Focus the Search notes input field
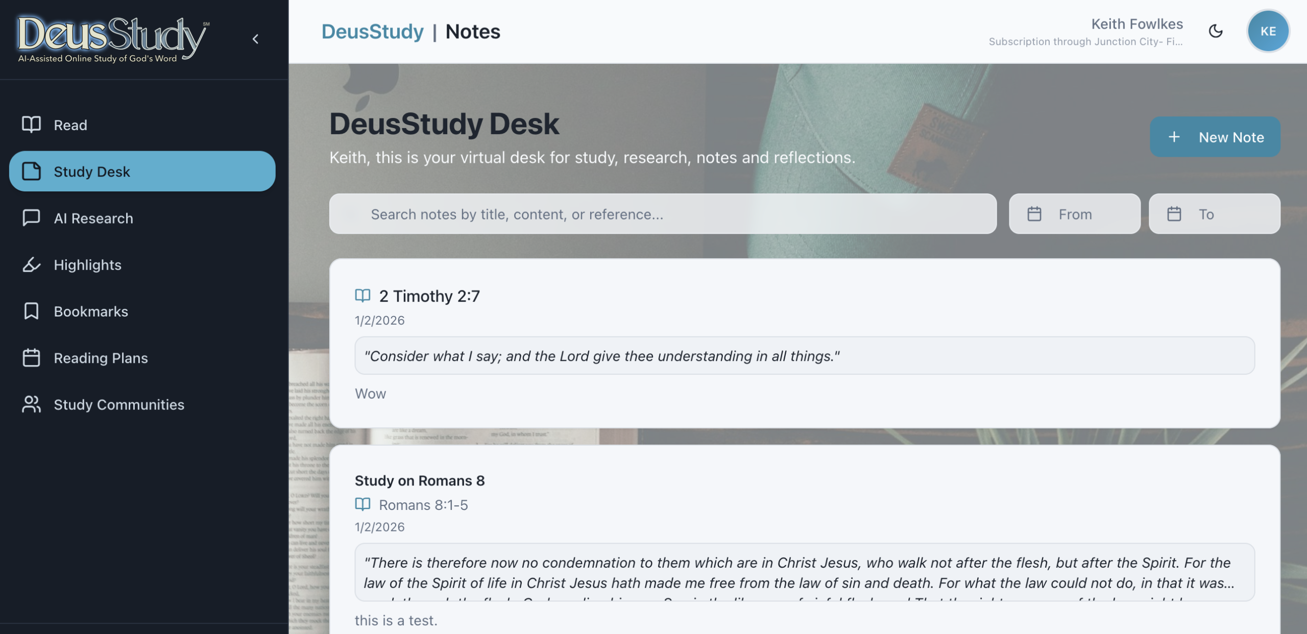1307x634 pixels. (x=662, y=214)
